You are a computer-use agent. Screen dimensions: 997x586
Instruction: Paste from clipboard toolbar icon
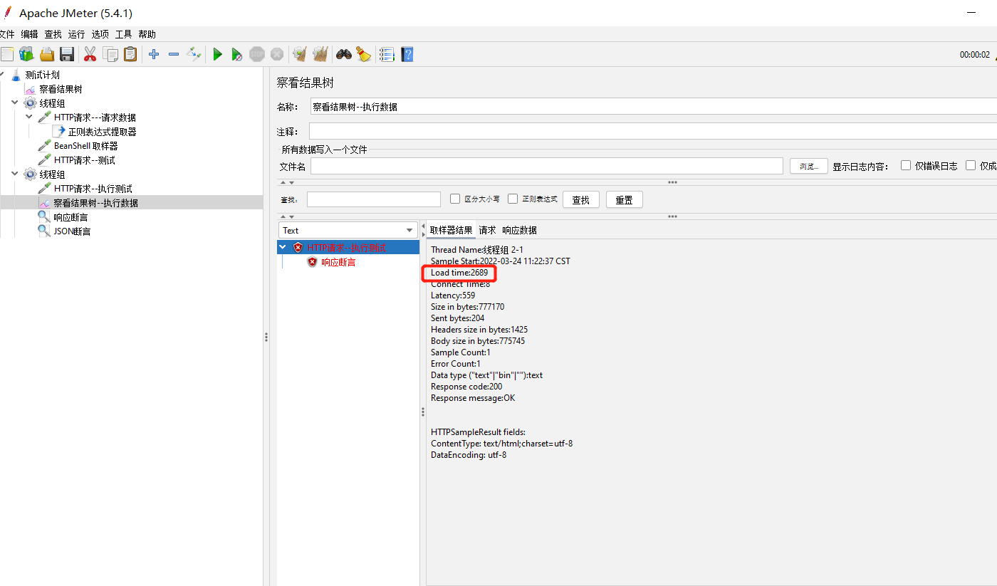[130, 54]
